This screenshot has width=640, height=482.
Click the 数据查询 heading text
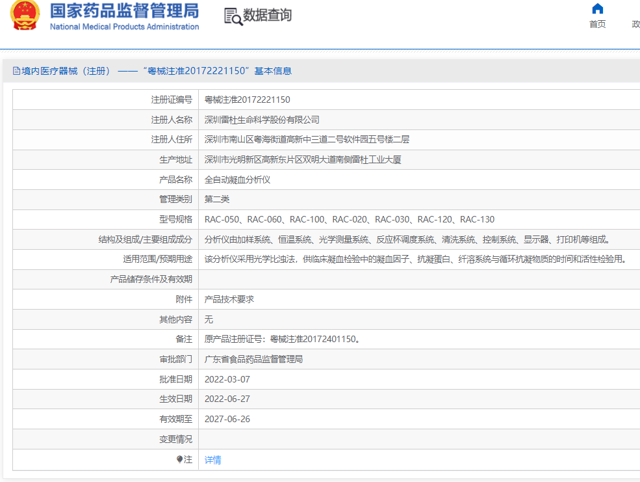(267, 15)
